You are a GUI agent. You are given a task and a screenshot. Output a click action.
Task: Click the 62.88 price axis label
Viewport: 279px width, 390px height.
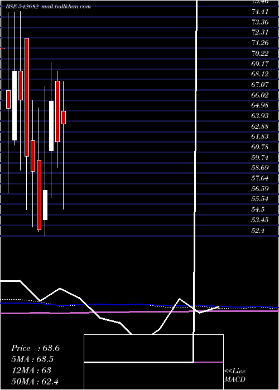(260, 126)
